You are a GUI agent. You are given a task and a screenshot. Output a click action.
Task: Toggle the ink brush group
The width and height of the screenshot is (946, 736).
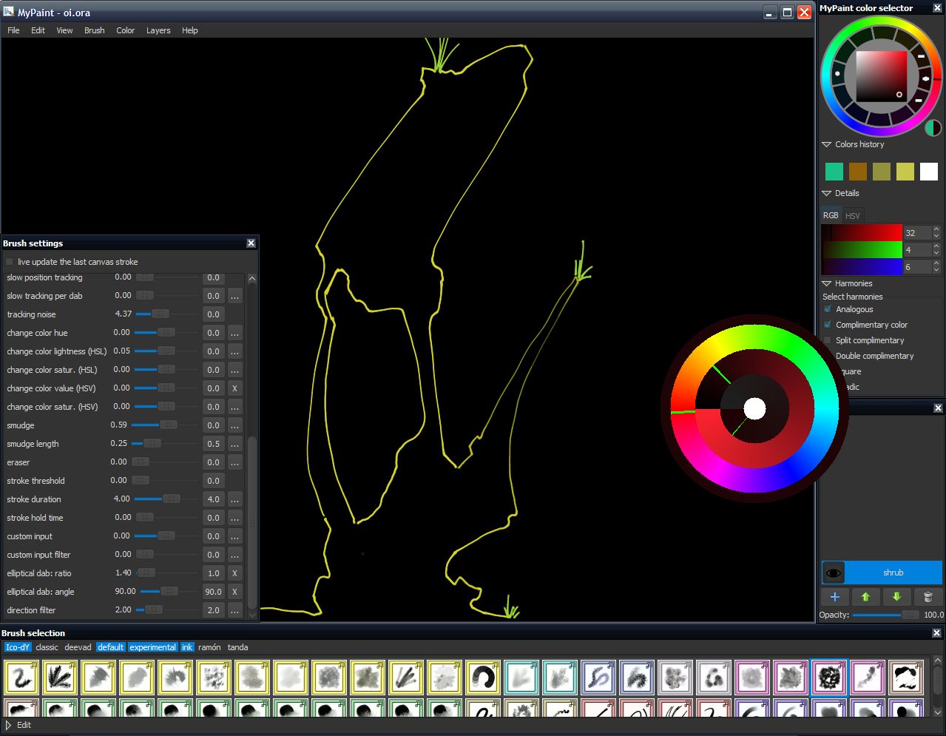click(x=187, y=647)
